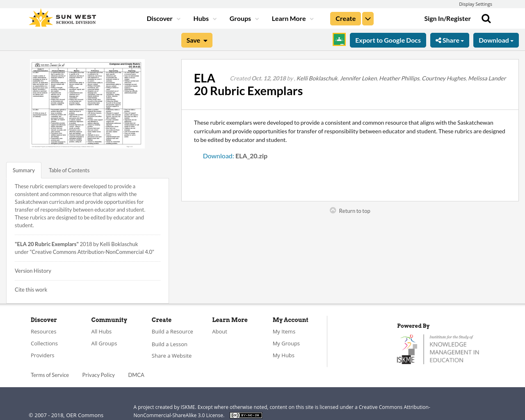The image size is (525, 420).
Task: Switch to the Table of Contents tab
Action: 69,169
